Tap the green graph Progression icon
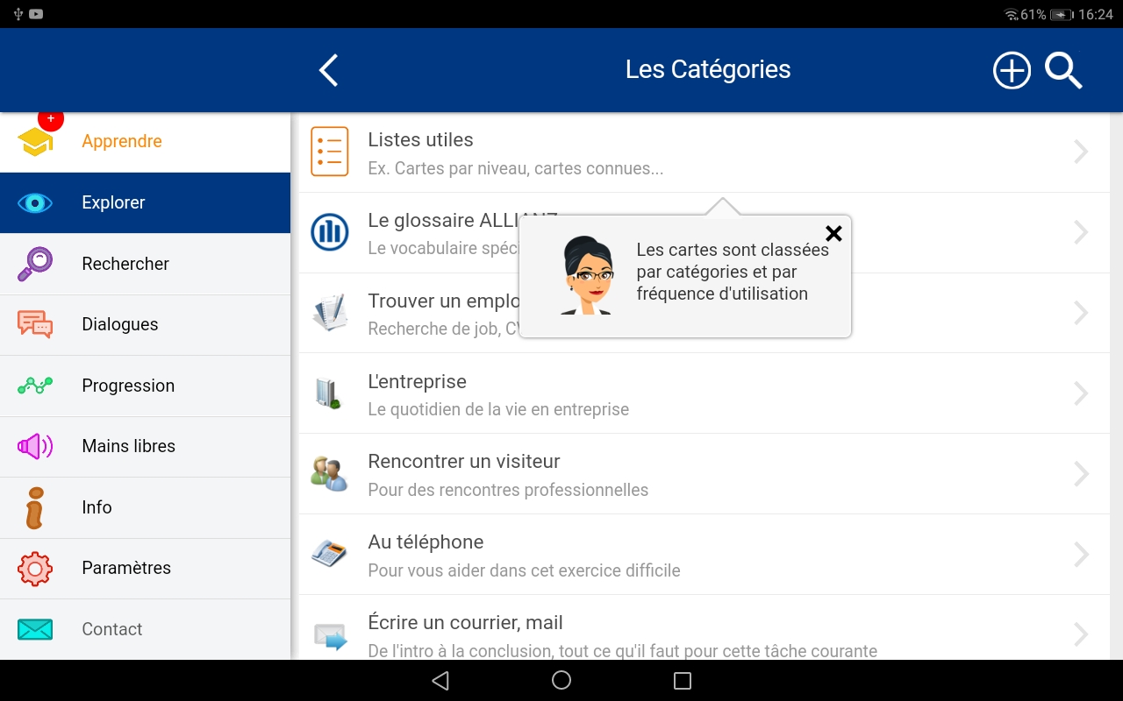This screenshot has height=701, width=1123. 35,386
